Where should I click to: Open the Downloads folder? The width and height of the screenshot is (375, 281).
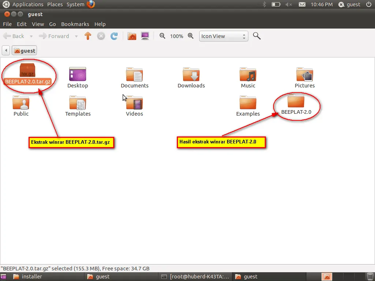coord(191,78)
